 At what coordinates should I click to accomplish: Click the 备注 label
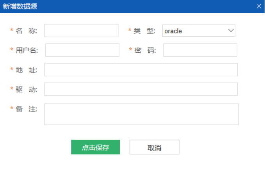click(27, 109)
